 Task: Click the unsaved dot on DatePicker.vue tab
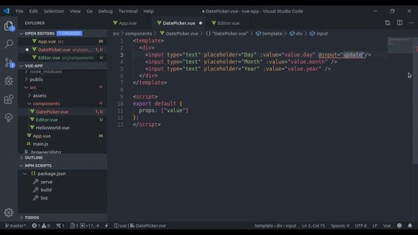coord(201,23)
